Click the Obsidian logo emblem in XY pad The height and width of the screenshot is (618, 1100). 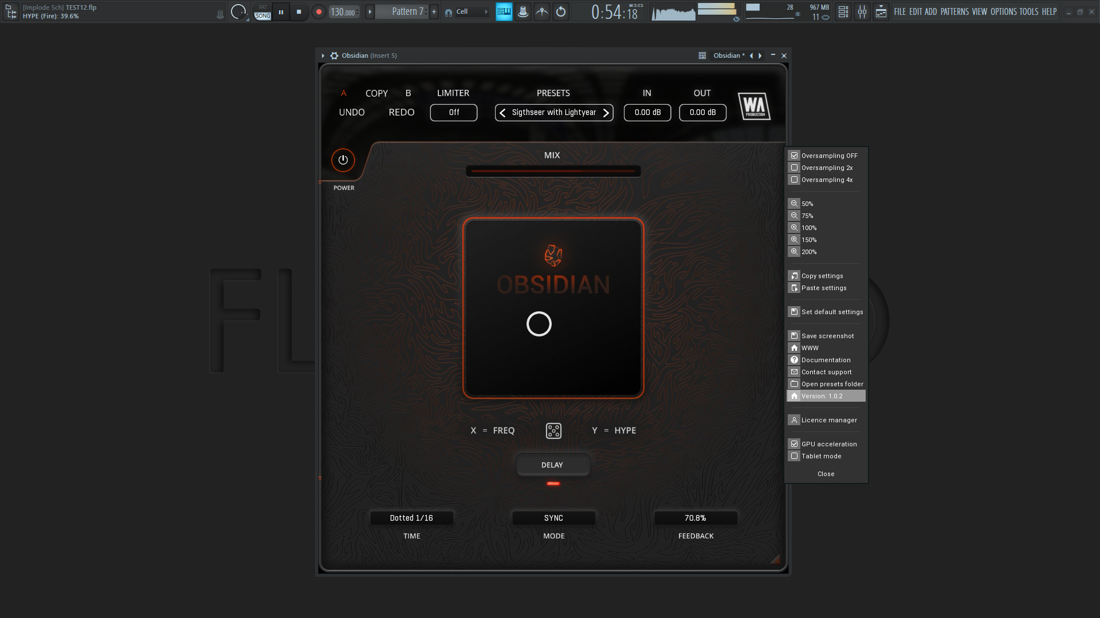(553, 256)
